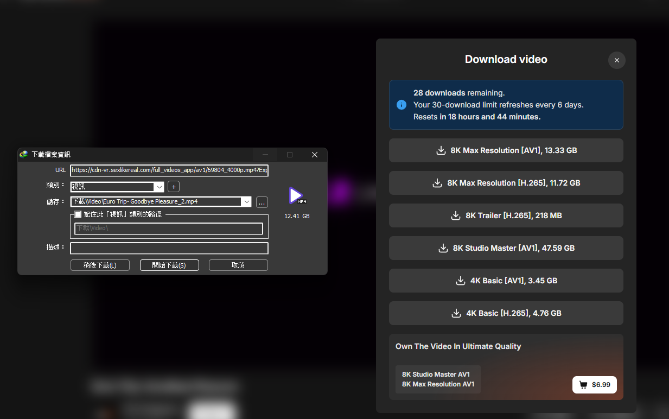Close the 下載檔案資訊 dialog window
669x419 pixels.
pos(315,155)
